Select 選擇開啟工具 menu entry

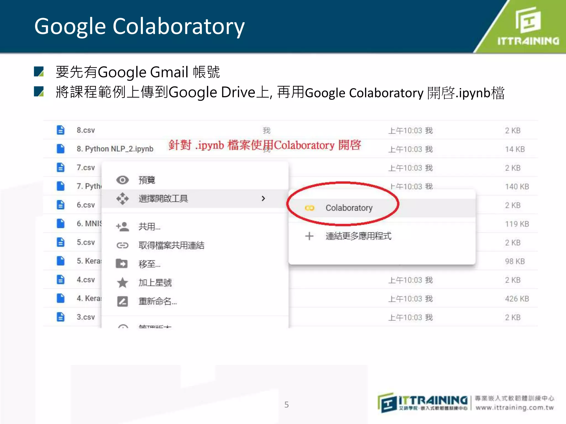click(x=195, y=198)
